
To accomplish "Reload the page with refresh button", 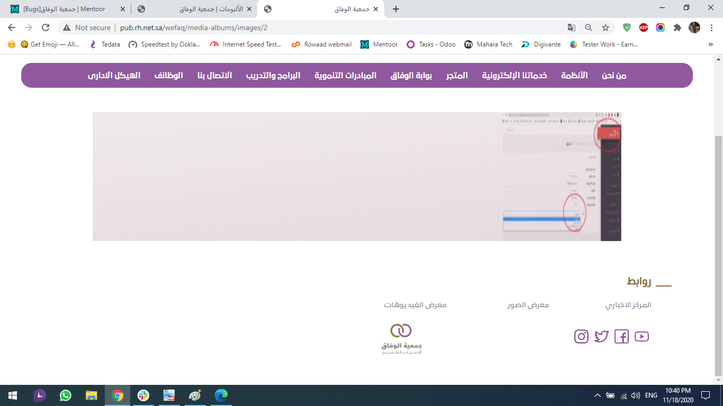I will (x=46, y=27).
